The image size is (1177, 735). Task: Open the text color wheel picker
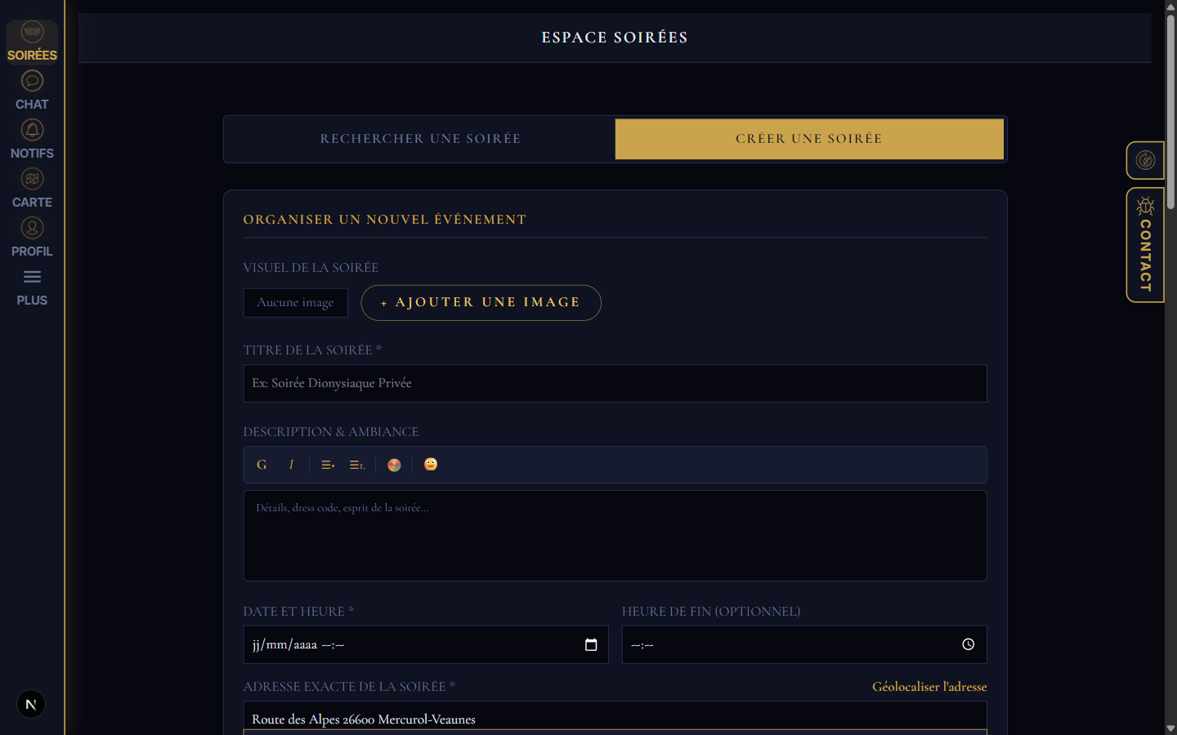coord(394,465)
